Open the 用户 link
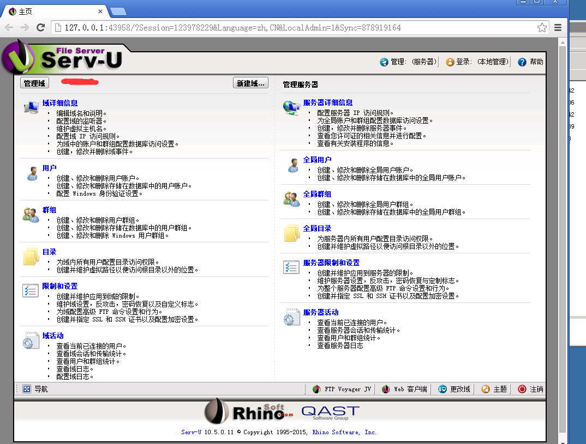This screenshot has width=586, height=444. coord(49,168)
